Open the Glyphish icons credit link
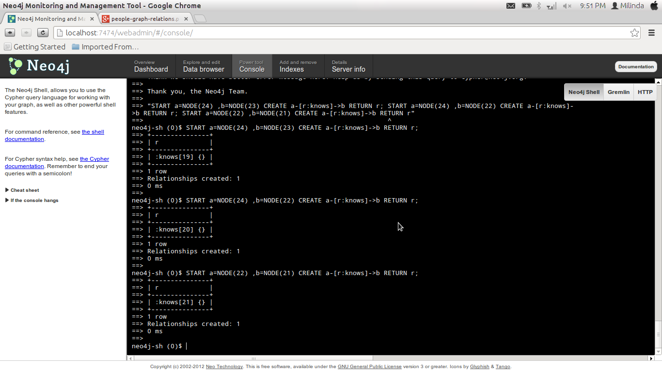662x372 pixels. tap(479, 367)
